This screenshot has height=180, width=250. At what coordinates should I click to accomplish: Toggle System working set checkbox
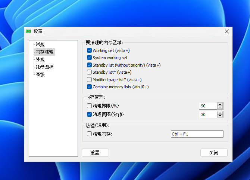pos(89,58)
